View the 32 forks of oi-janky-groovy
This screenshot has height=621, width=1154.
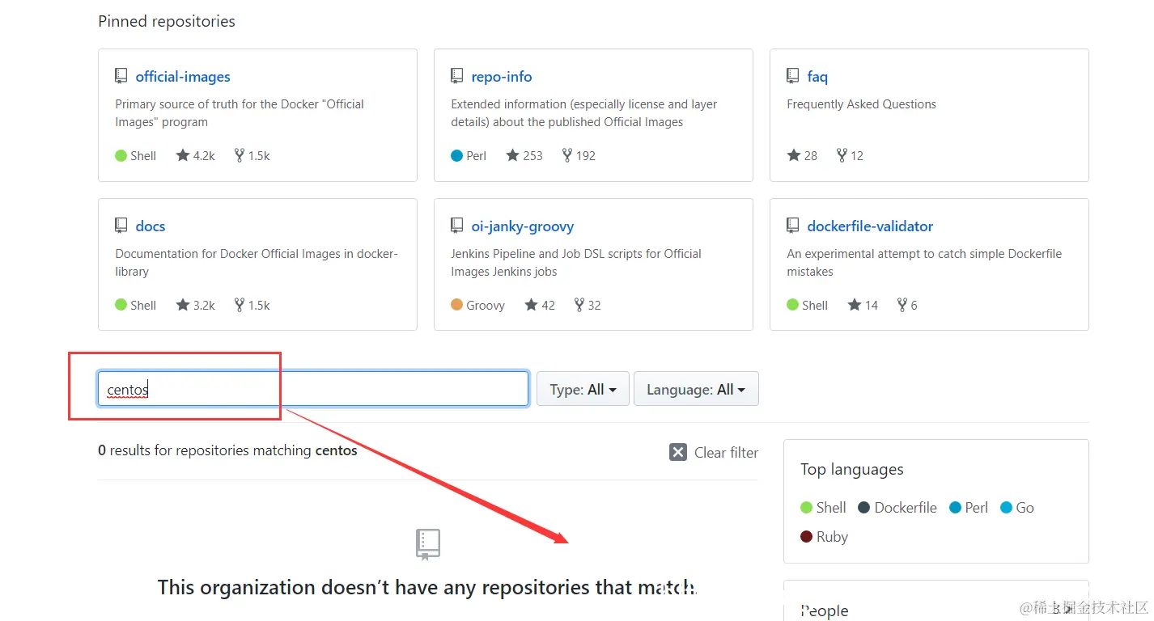(x=588, y=305)
